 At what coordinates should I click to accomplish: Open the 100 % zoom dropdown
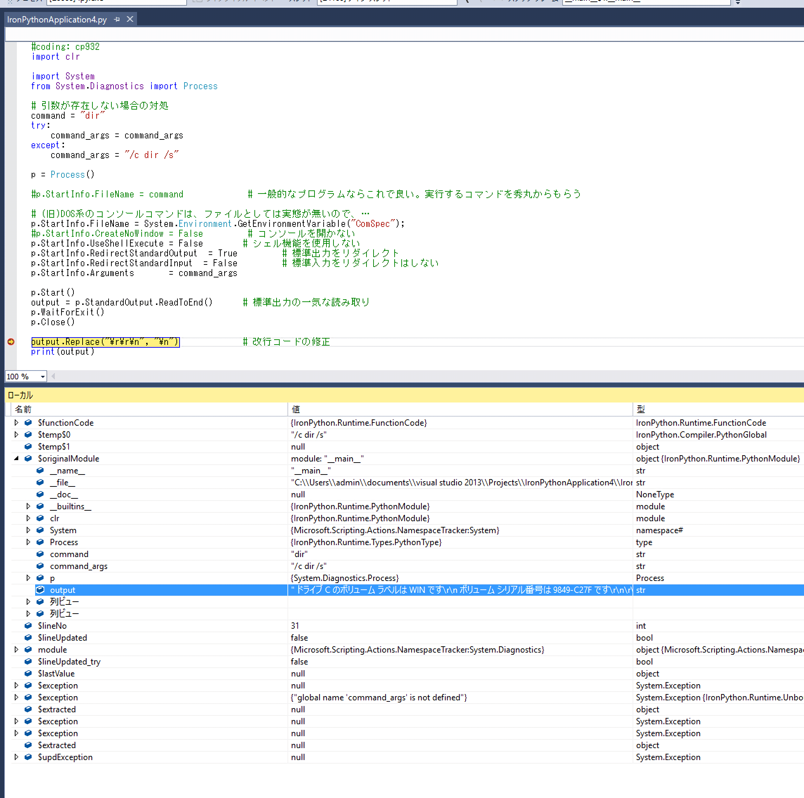point(43,377)
